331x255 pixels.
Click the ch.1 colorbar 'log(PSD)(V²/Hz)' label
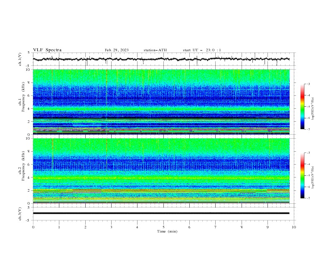coord(313,109)
